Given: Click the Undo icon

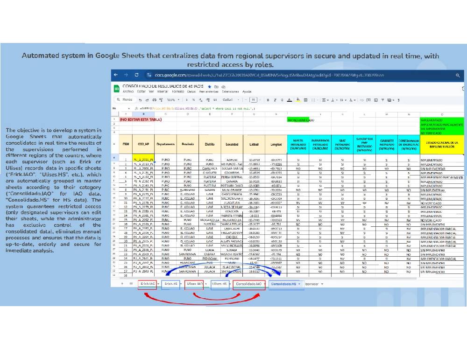Looking at the screenshot, I should pos(140,100).
